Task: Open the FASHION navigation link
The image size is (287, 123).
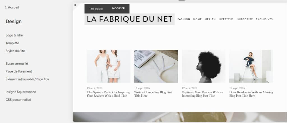Action: coord(184,19)
